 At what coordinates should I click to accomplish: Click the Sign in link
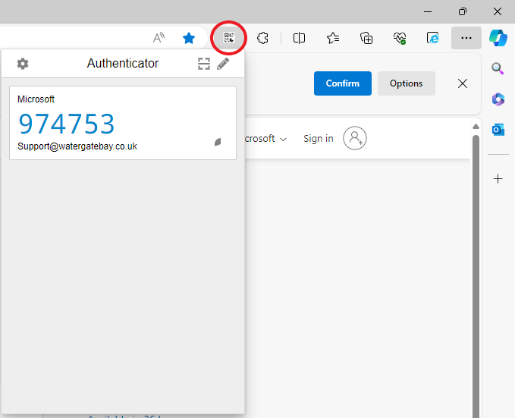tap(319, 139)
